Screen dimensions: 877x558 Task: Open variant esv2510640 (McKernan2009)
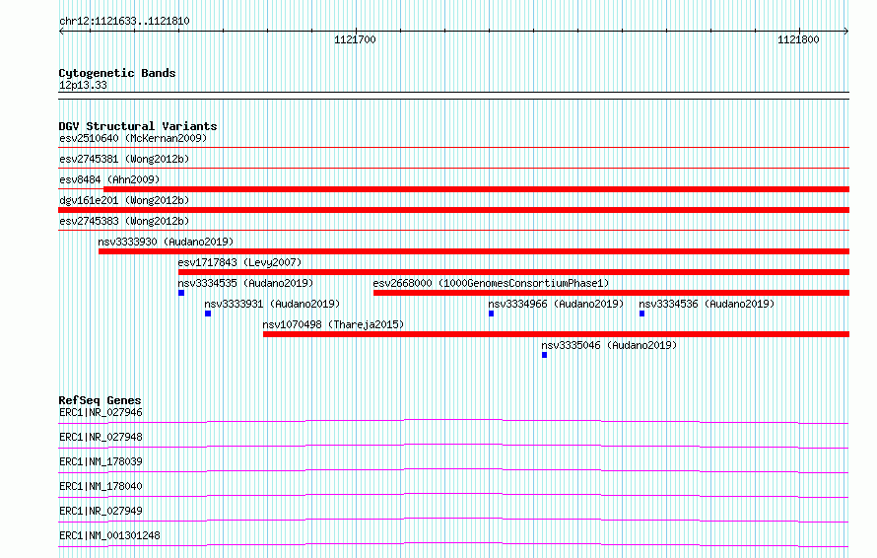pos(133,138)
